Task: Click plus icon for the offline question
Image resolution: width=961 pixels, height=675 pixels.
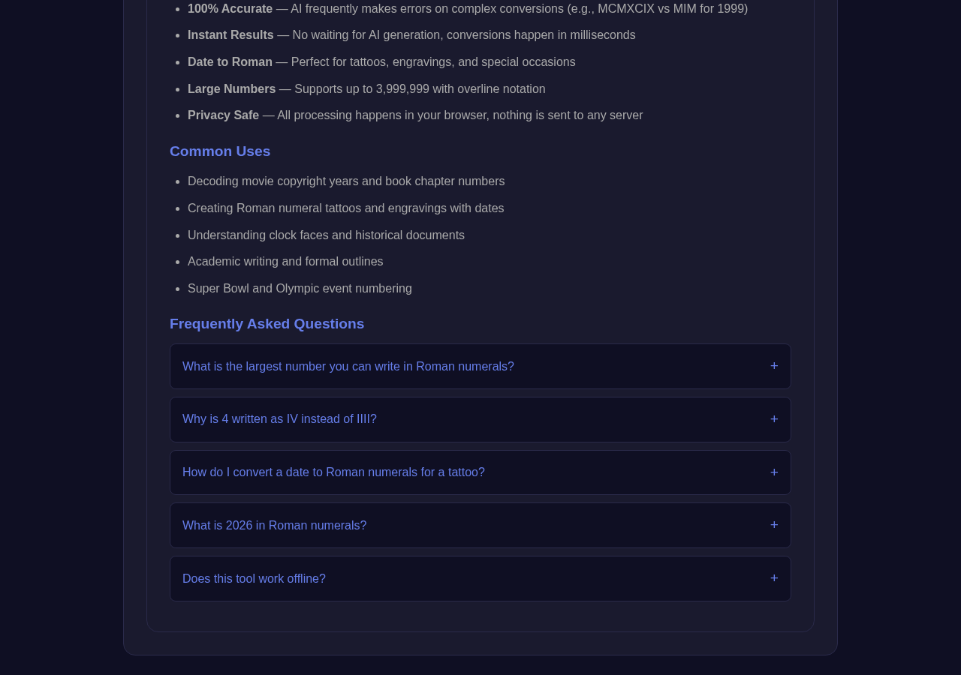Action: [x=774, y=578]
